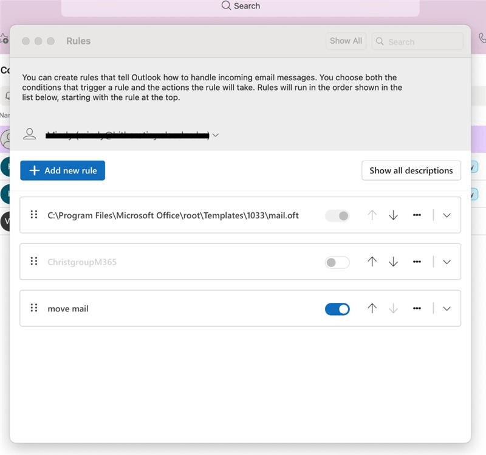Click the Show All filter
Viewport: 486px width, 455px height.
pos(346,41)
